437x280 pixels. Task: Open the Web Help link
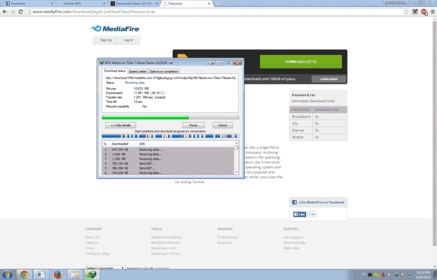click(x=291, y=248)
